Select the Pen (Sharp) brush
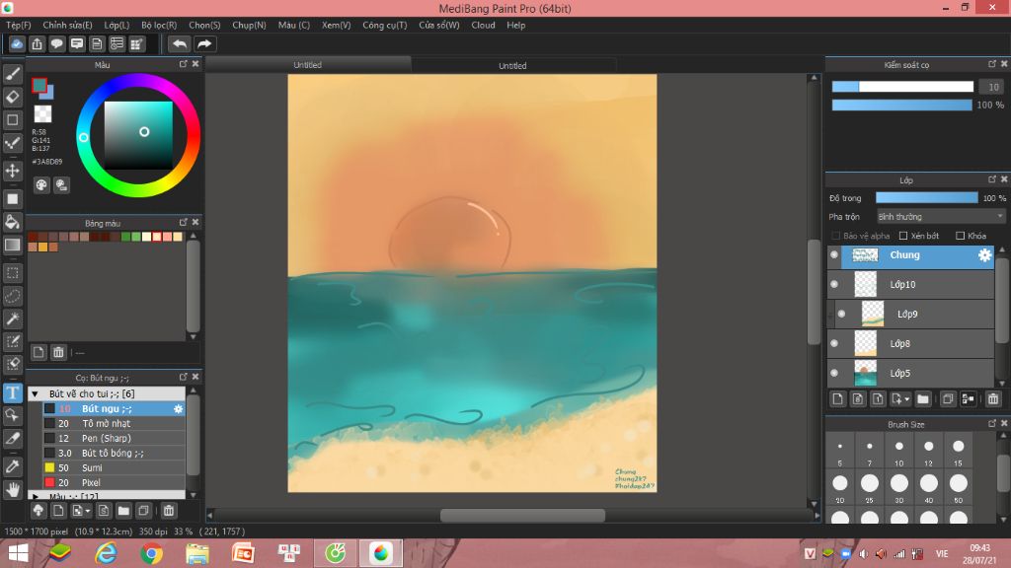 pyautogui.click(x=114, y=439)
